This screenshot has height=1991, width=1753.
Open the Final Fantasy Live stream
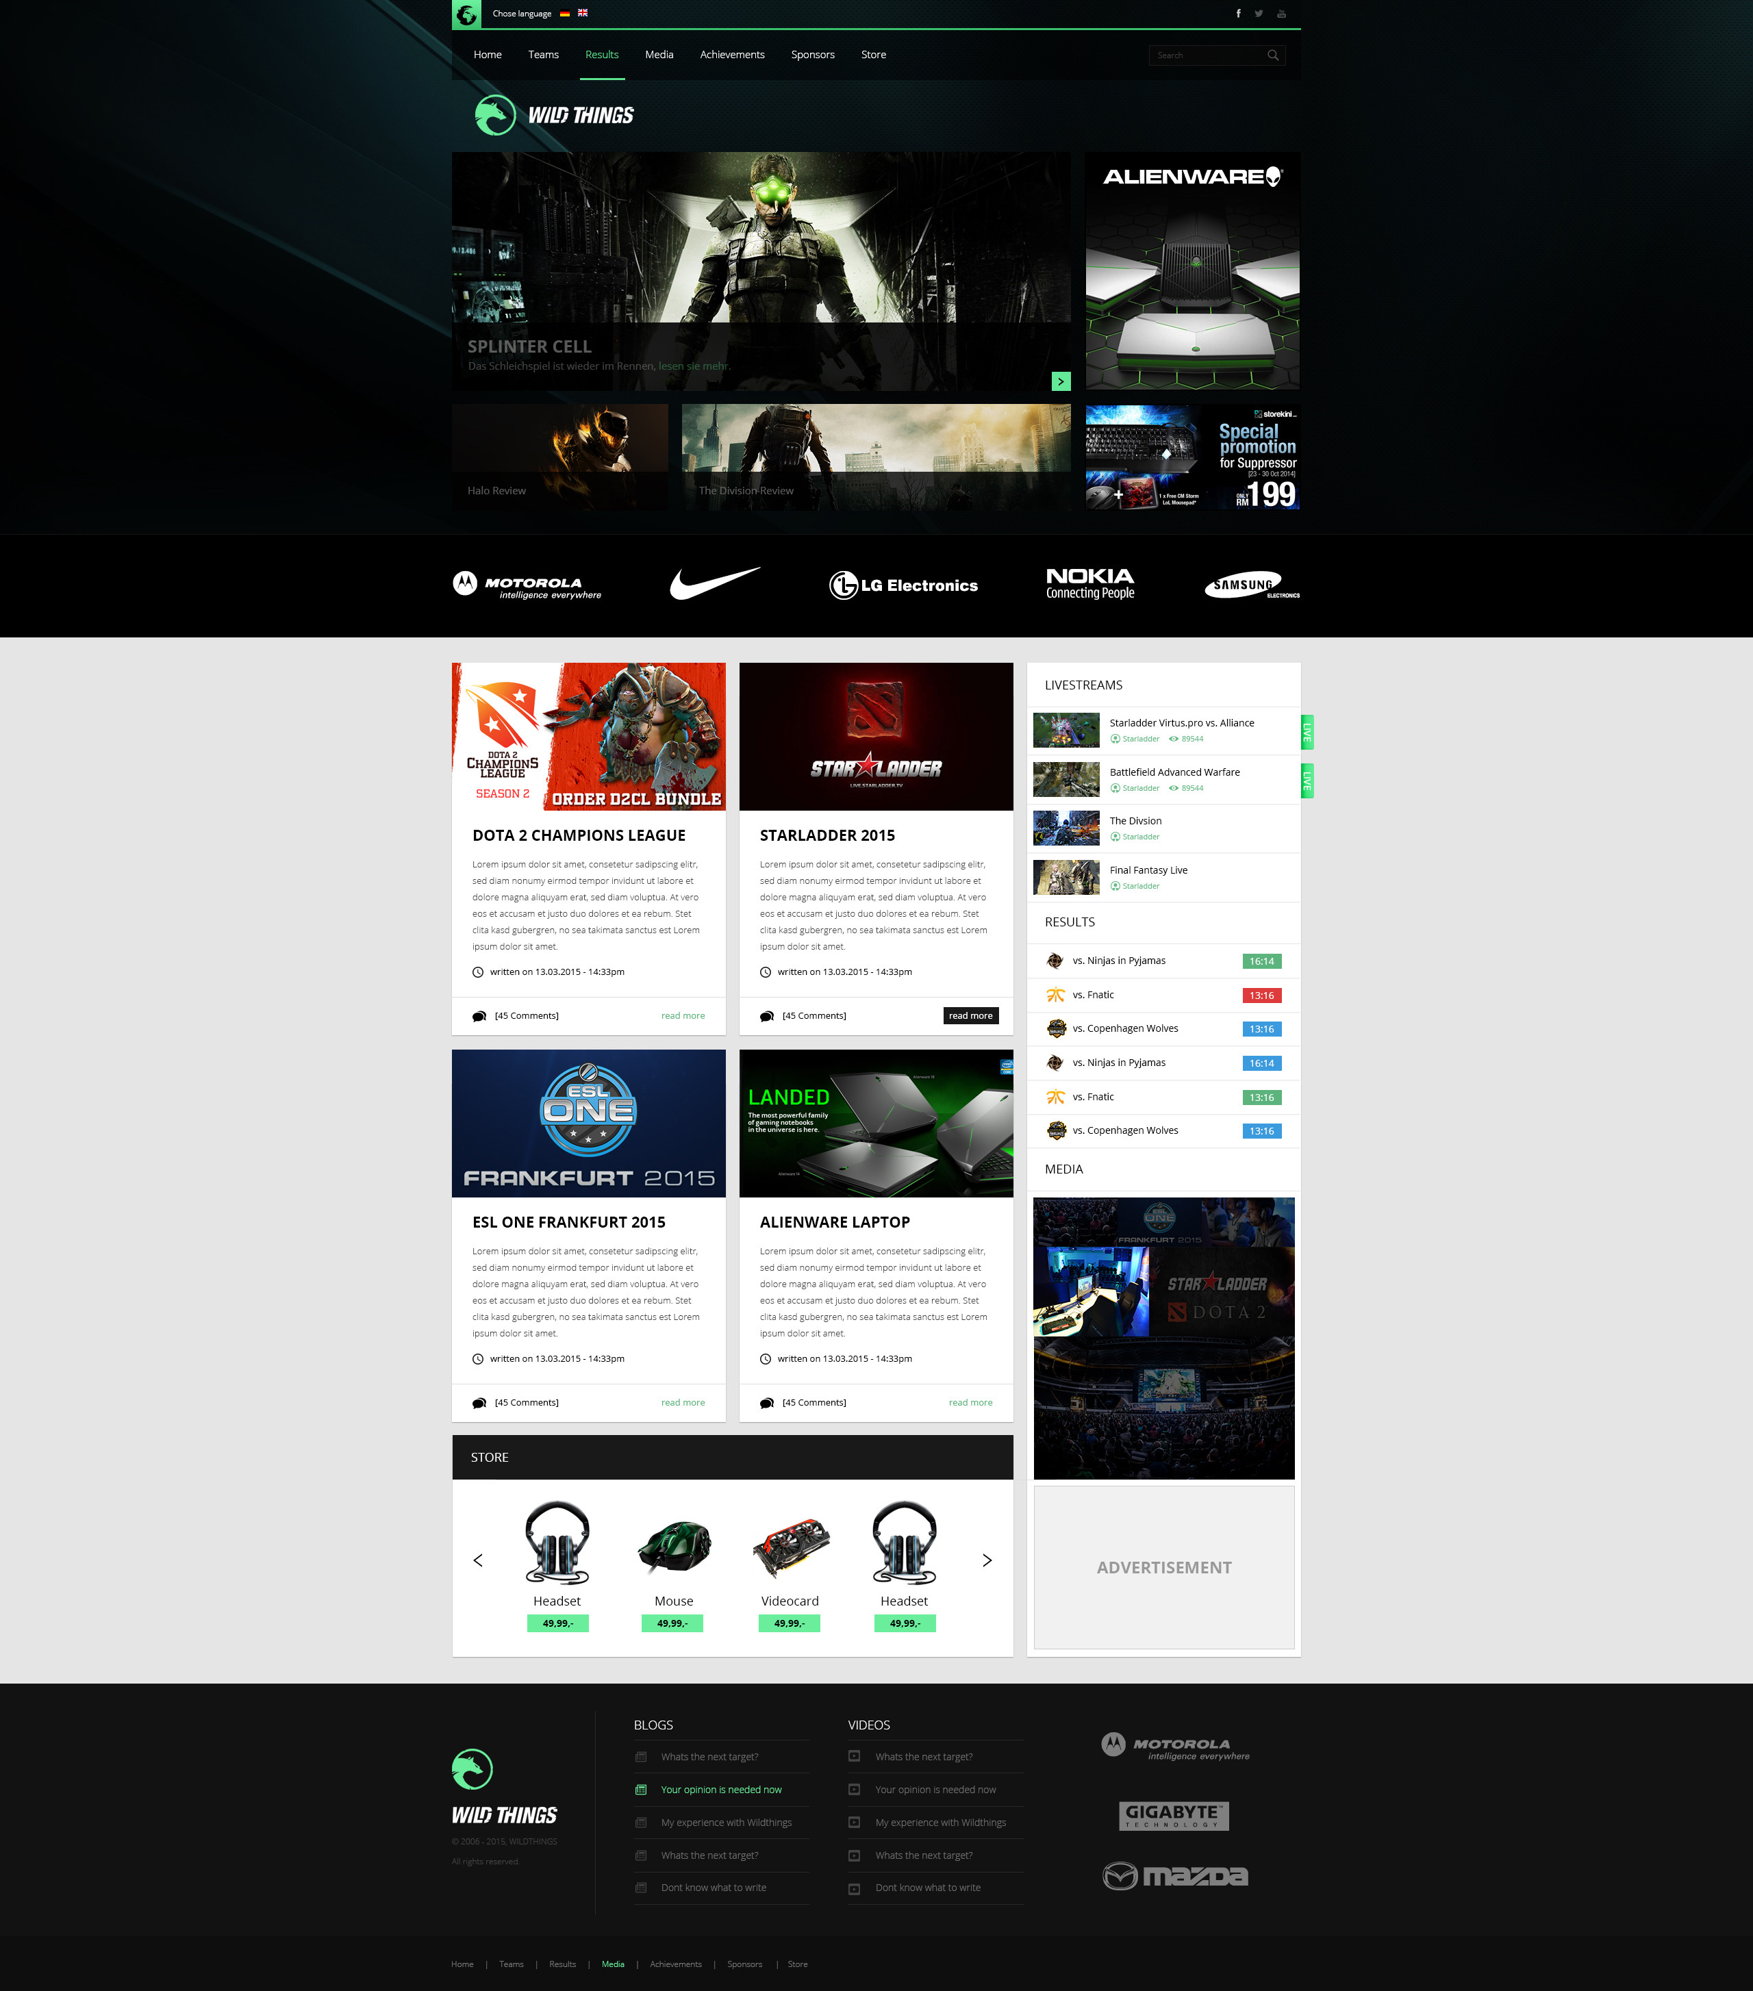(1163, 878)
